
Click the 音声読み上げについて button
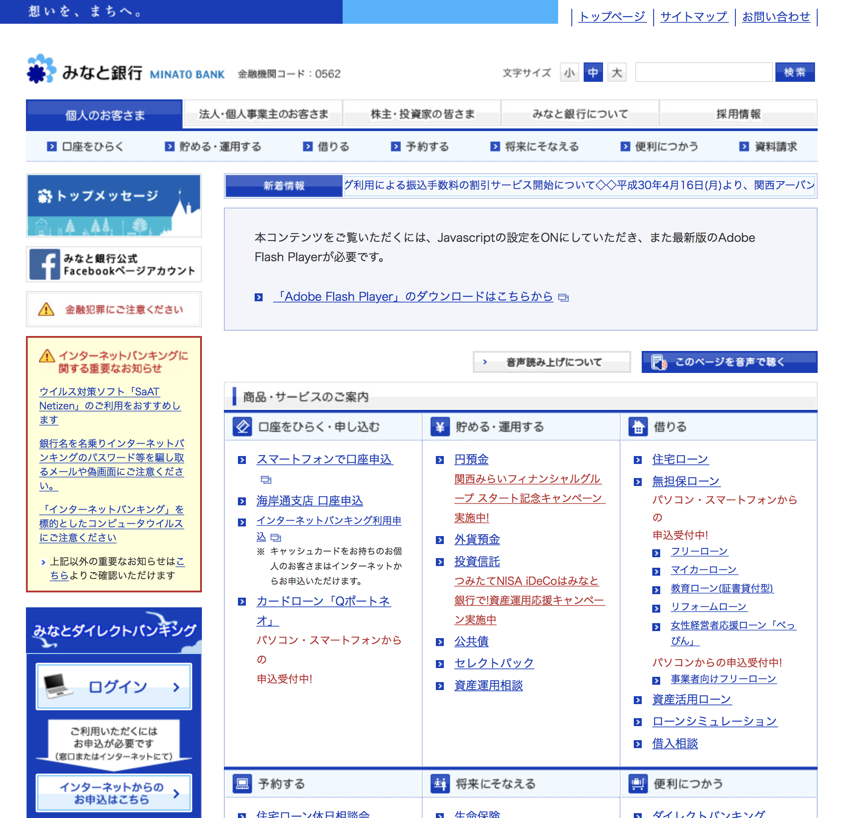[x=552, y=362]
